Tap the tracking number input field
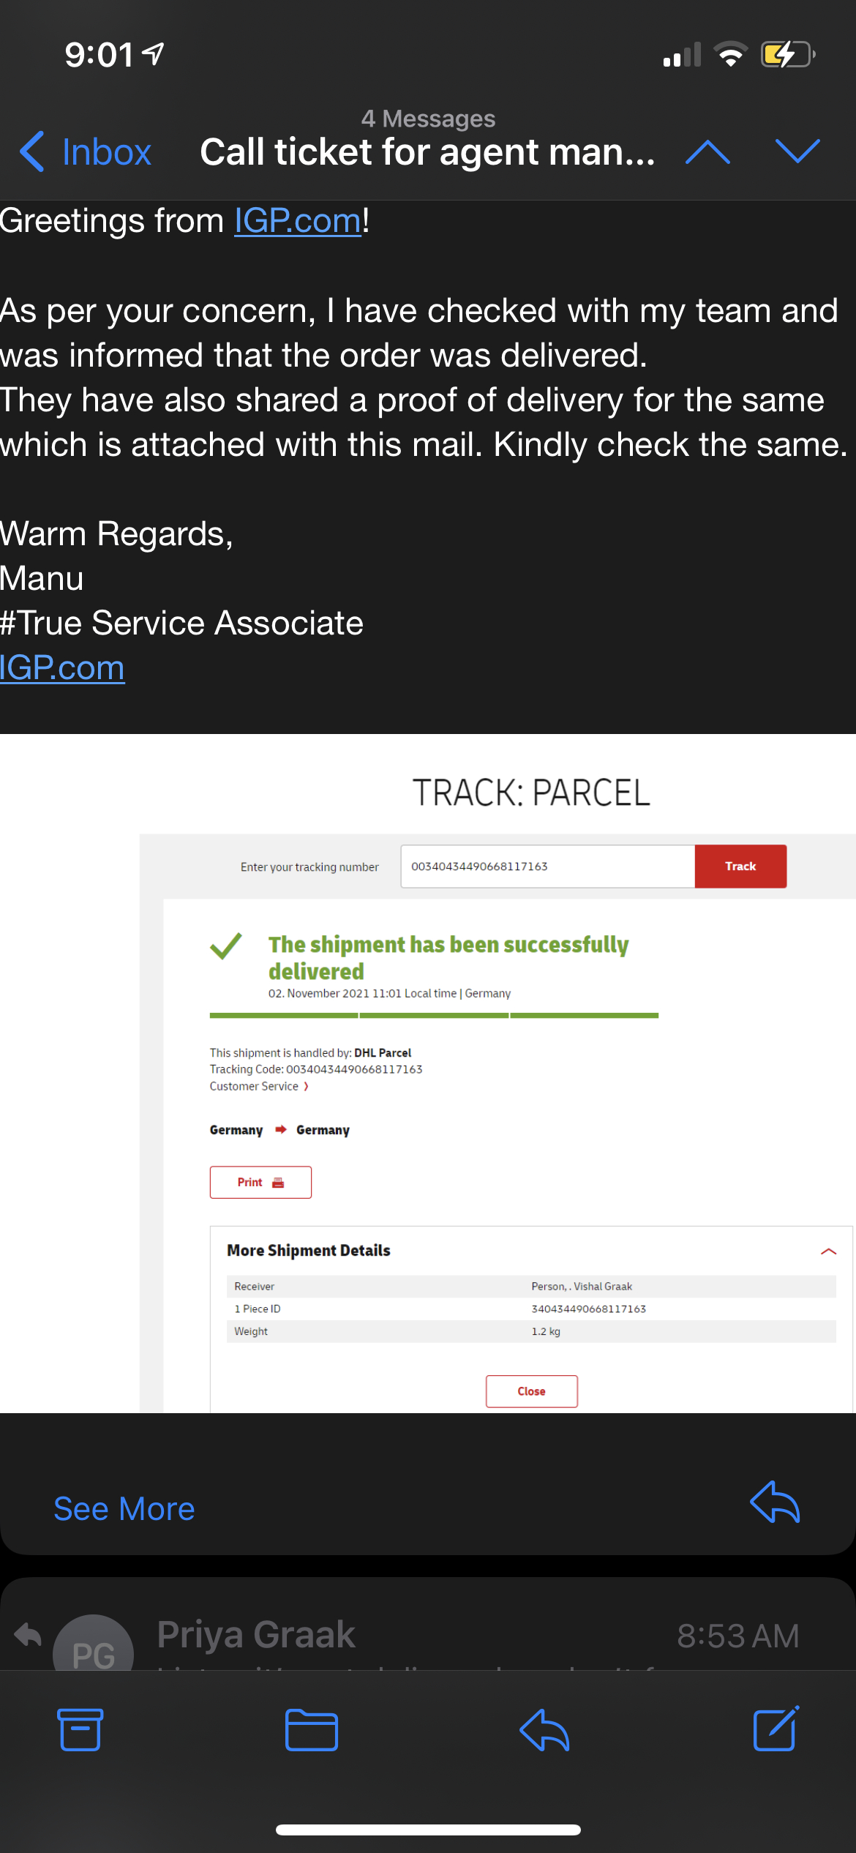 pos(547,866)
